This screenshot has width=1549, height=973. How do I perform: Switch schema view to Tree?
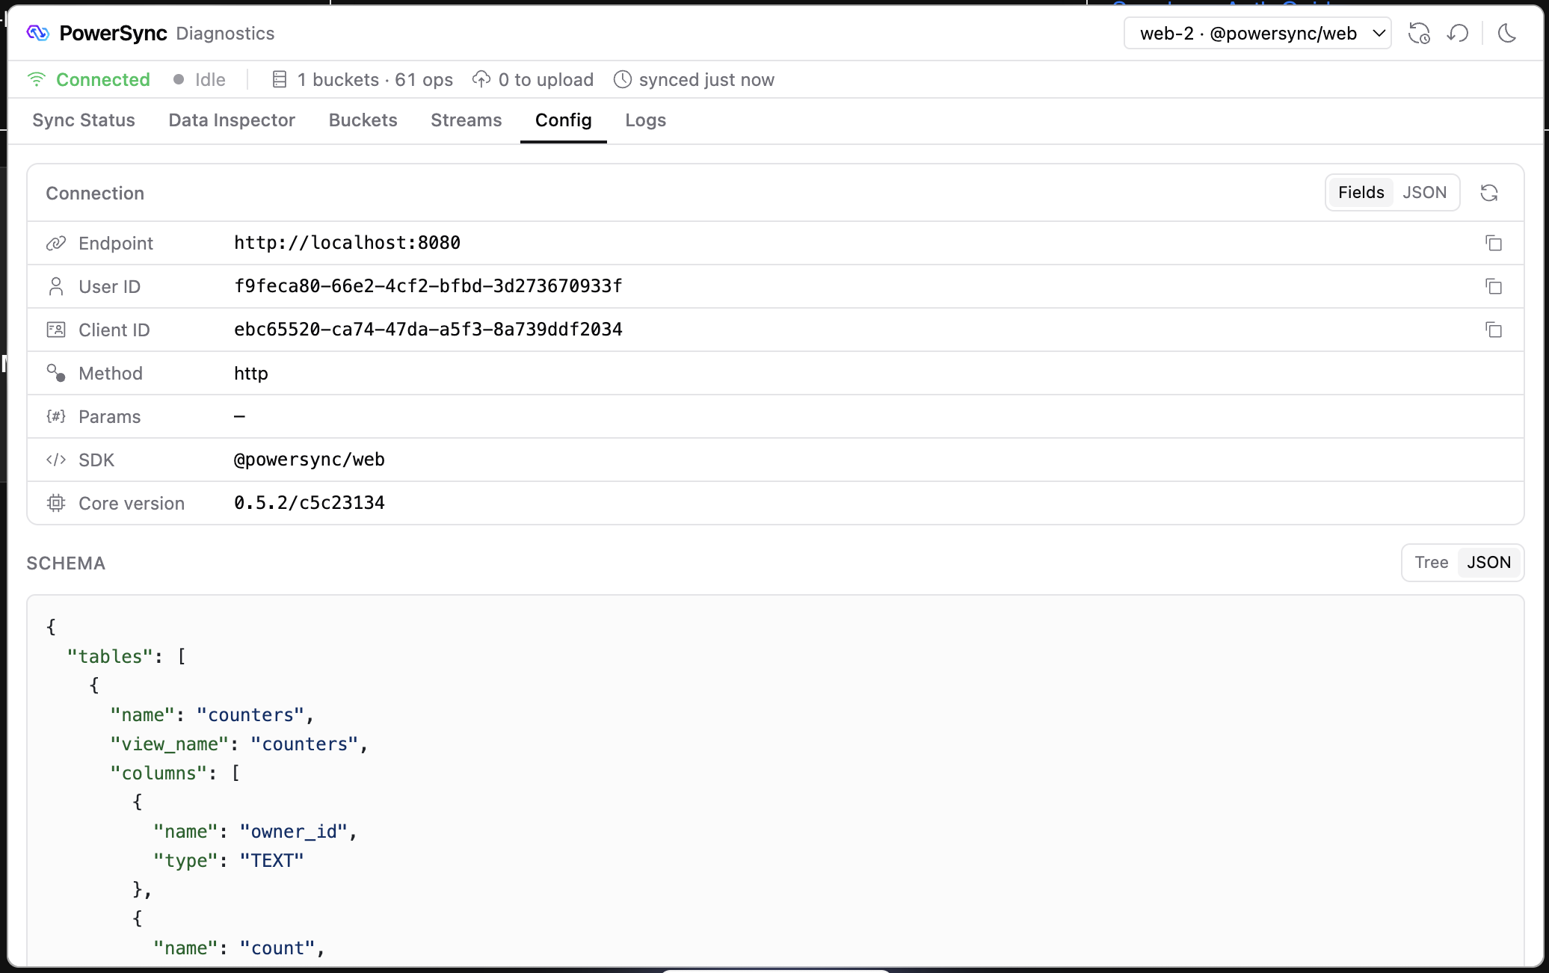tap(1432, 563)
